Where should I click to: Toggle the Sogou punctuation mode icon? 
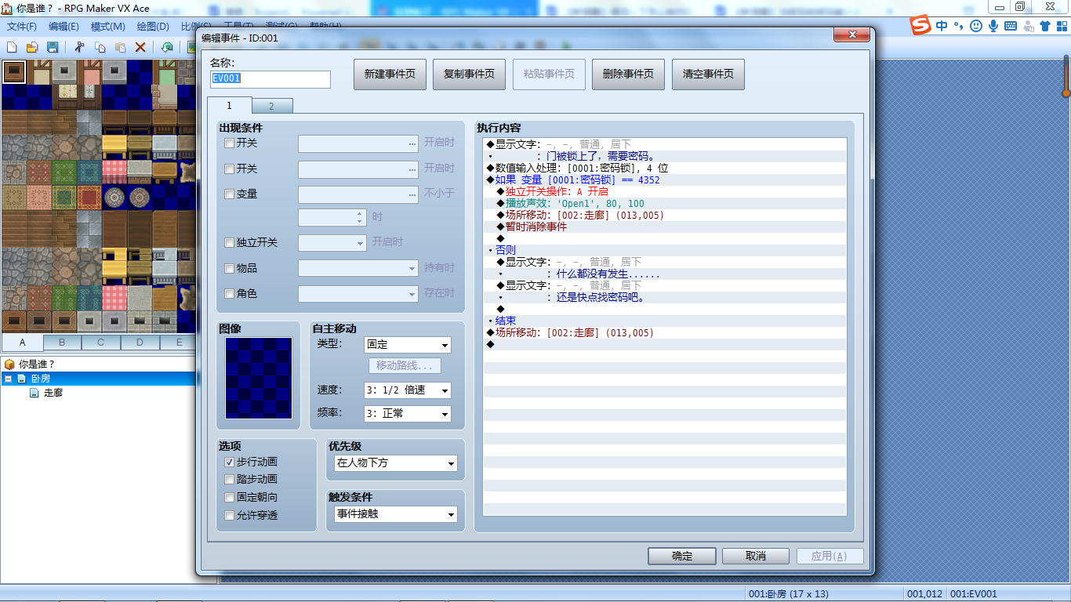959,26
